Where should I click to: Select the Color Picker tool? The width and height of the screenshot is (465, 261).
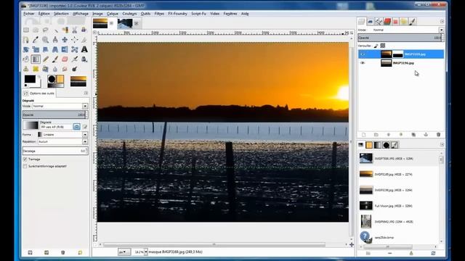tap(36, 40)
